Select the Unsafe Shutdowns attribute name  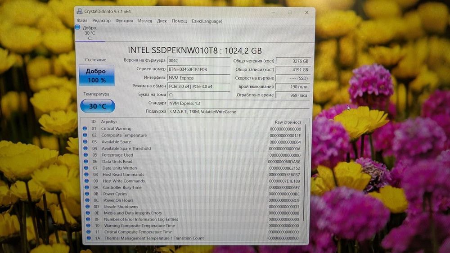point(121,207)
